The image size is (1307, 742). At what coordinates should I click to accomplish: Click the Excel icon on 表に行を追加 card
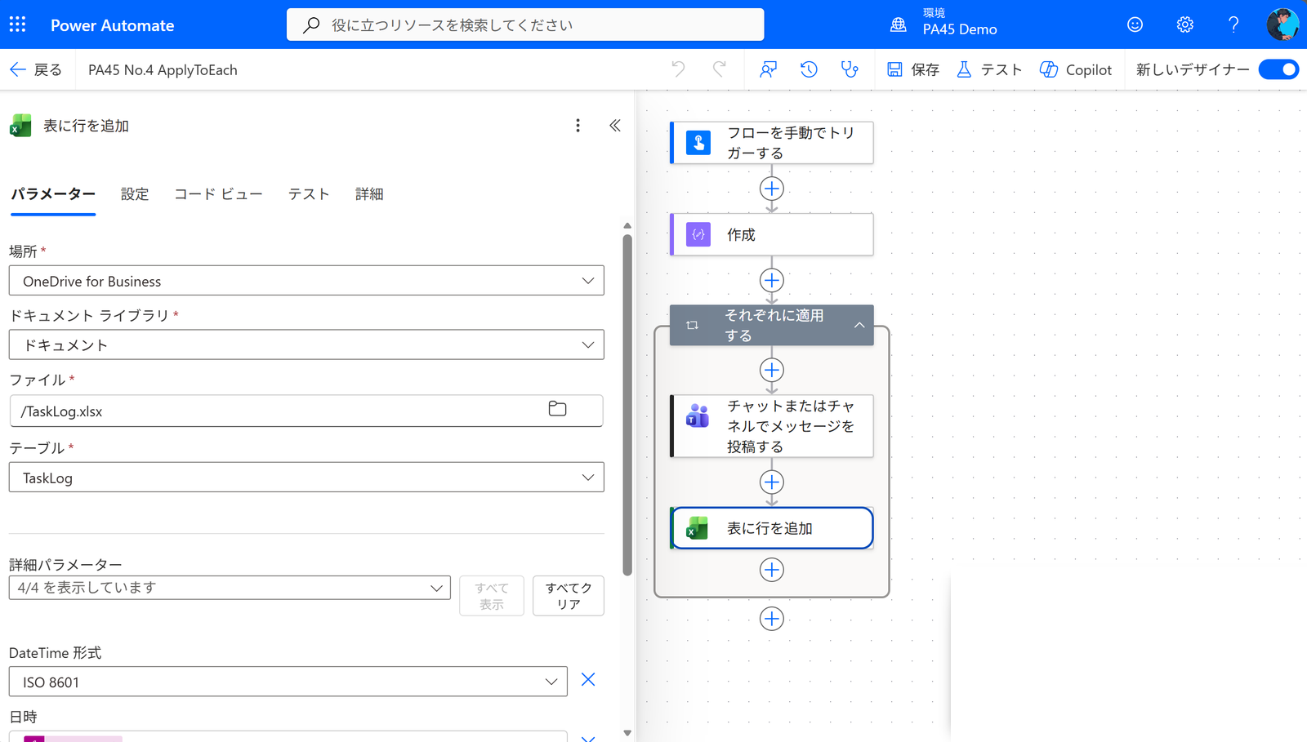[697, 528]
